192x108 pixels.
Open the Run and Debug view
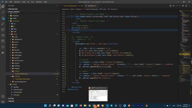[3, 24]
